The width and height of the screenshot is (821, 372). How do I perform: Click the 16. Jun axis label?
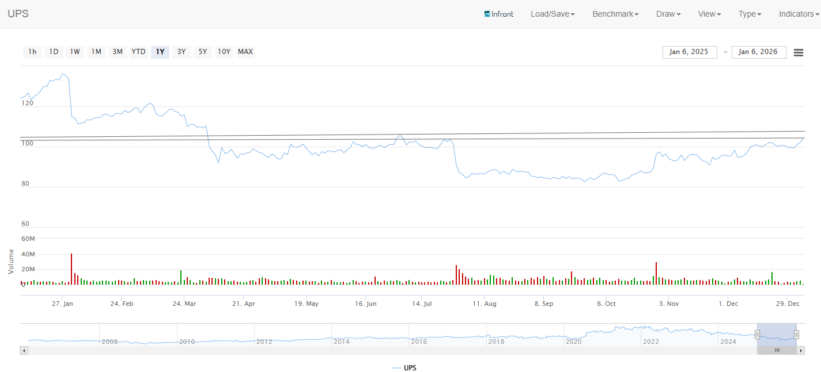tap(365, 304)
